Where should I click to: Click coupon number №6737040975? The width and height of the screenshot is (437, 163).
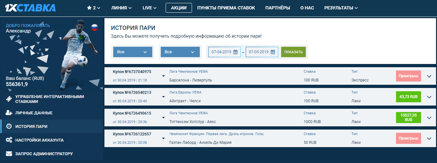point(132,71)
